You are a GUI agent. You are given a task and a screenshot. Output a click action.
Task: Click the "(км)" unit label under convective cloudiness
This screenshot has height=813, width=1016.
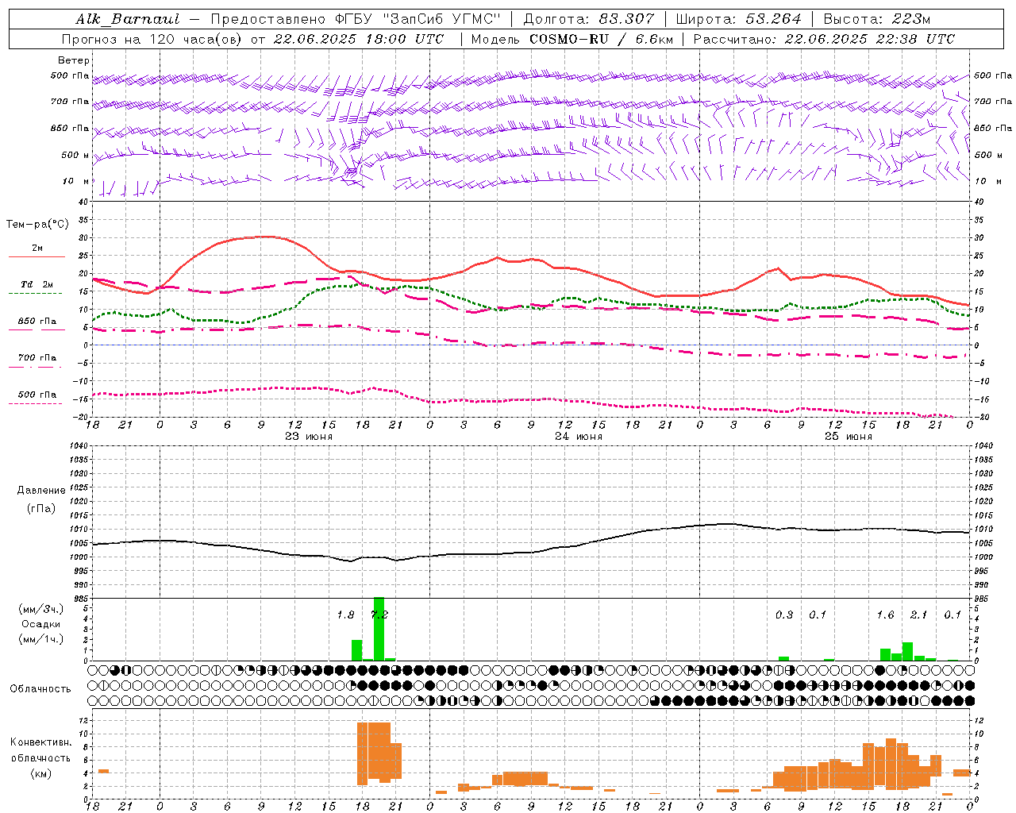pos(41,773)
